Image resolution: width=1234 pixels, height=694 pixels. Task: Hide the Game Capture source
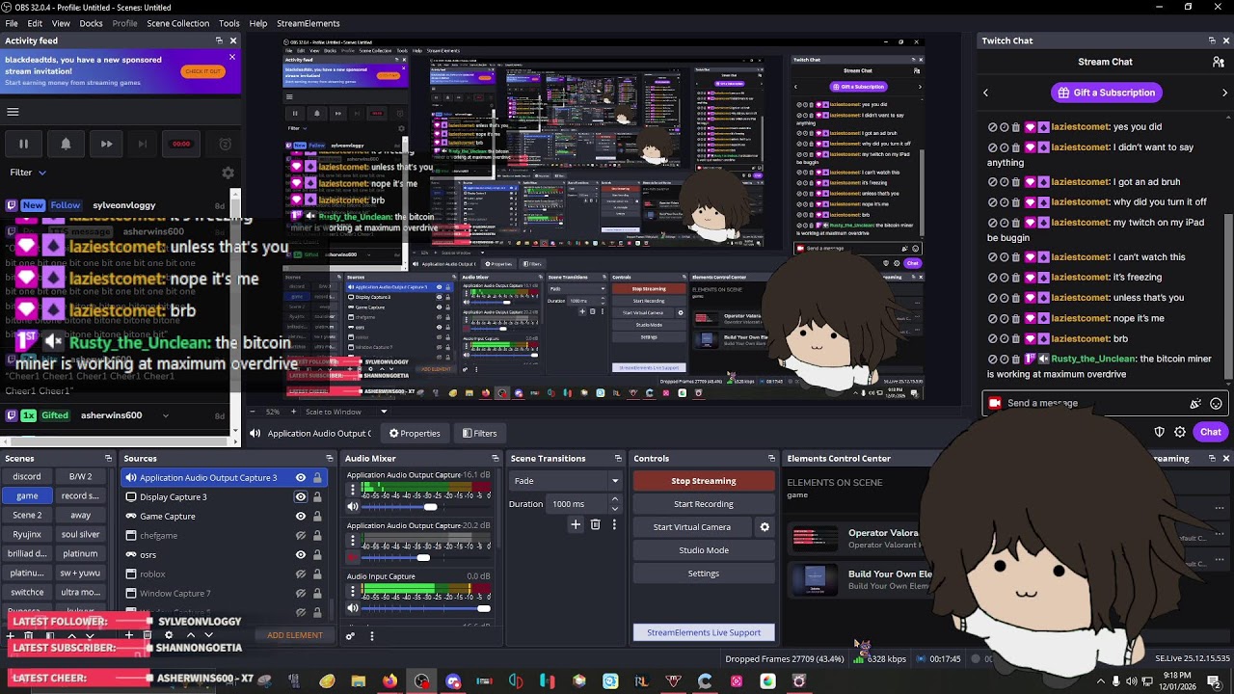pyautogui.click(x=301, y=516)
